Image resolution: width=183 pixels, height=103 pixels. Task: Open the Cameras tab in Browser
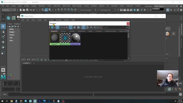[x=99, y=31]
